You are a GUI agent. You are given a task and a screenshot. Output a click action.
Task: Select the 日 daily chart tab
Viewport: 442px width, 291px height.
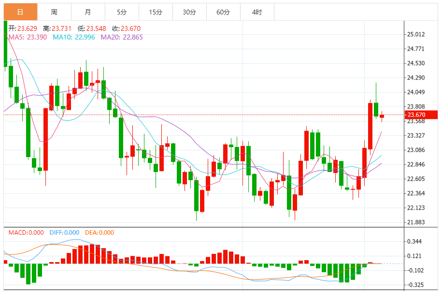click(20, 12)
